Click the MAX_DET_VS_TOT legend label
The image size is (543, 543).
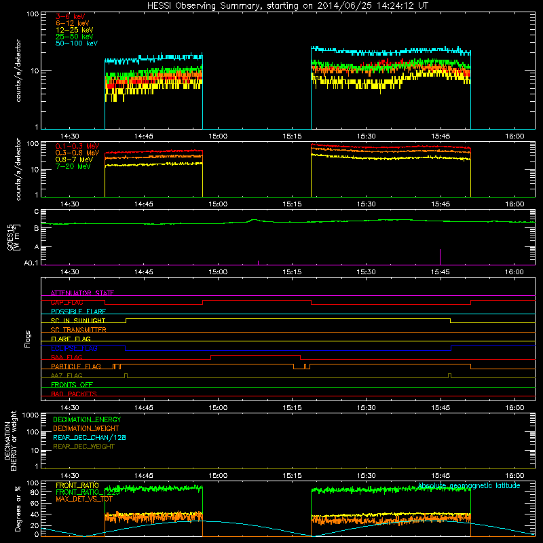coord(84,499)
